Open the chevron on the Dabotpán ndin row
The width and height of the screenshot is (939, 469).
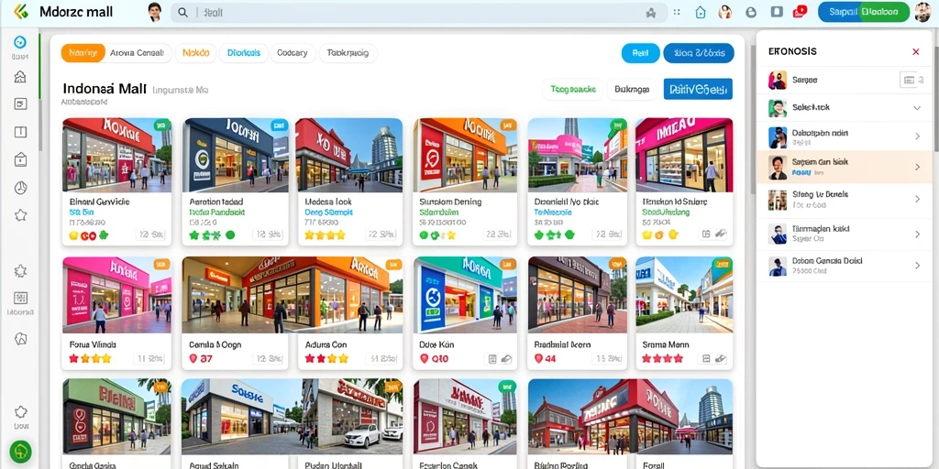point(917,136)
